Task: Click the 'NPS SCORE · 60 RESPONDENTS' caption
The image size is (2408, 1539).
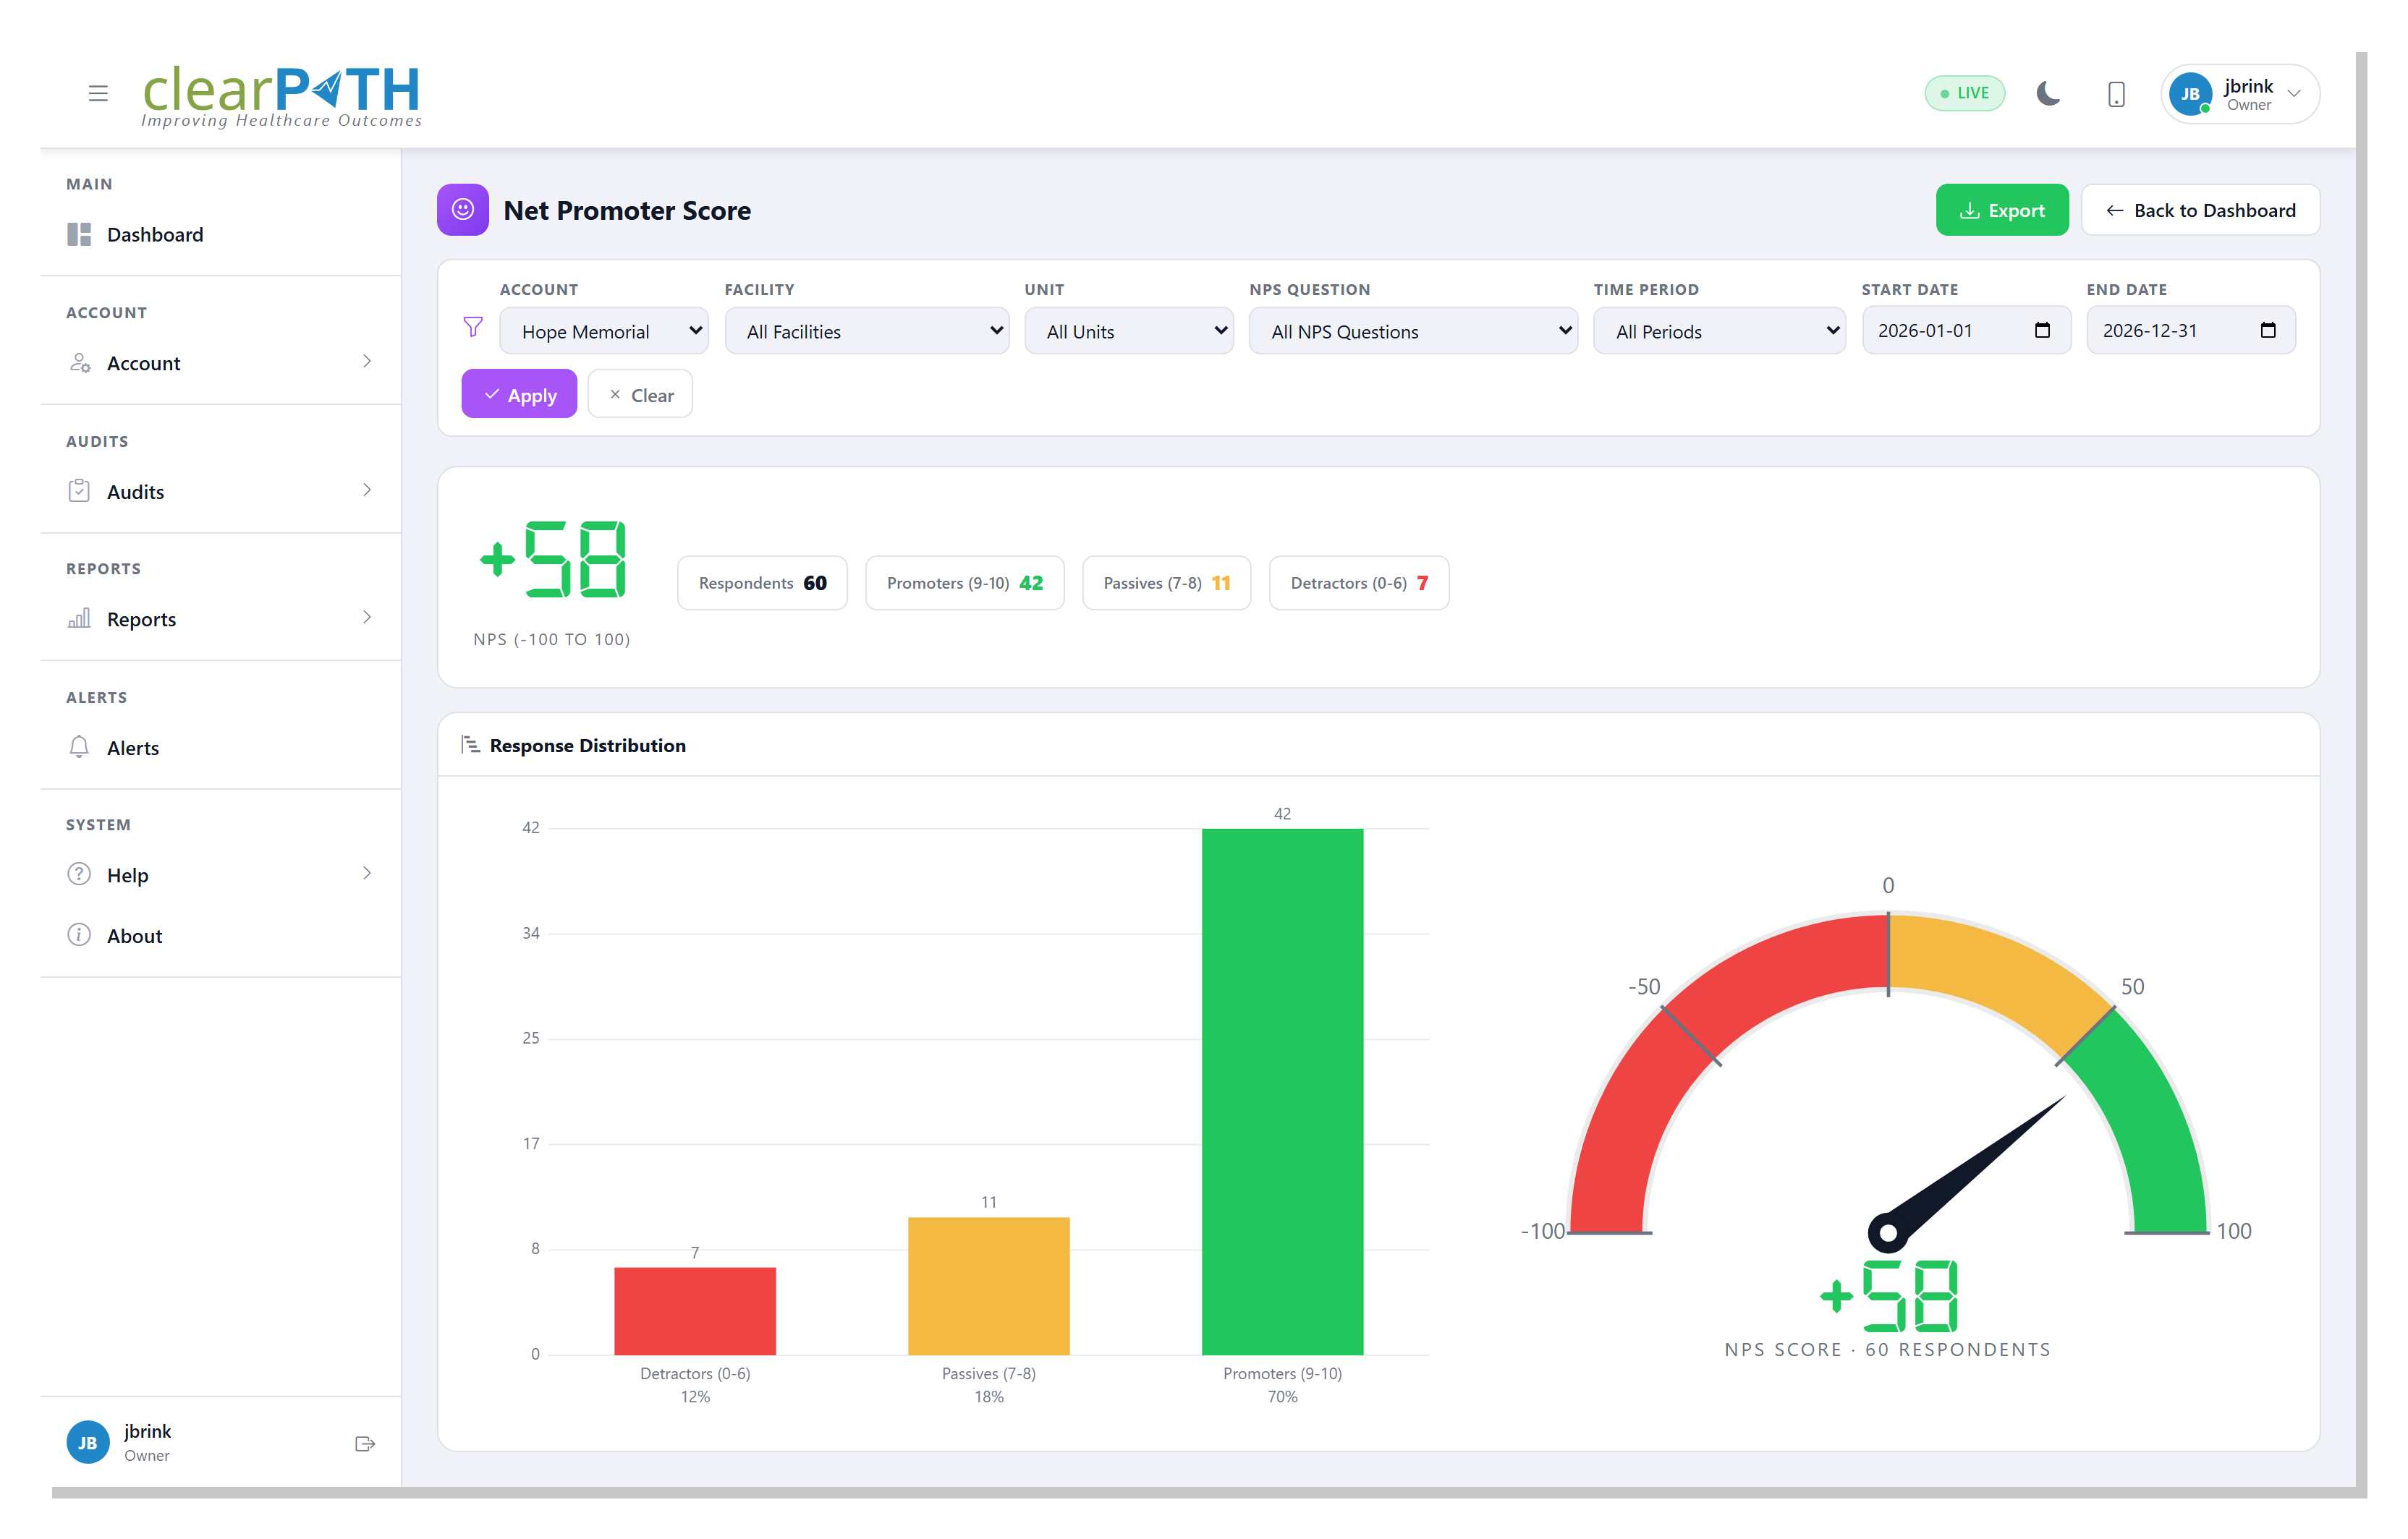Action: click(1888, 1349)
